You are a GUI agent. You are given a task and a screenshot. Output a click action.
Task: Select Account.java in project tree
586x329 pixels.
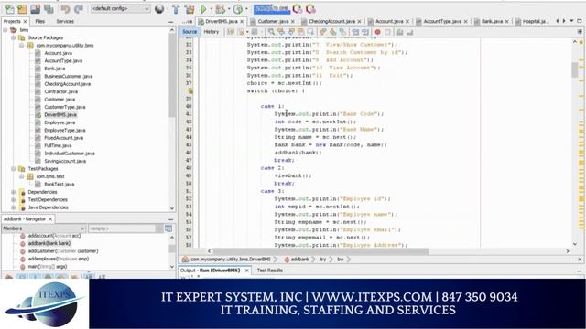[59, 53]
